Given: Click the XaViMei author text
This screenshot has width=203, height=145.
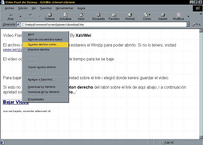Looking at the screenshot, I should click(83, 35).
